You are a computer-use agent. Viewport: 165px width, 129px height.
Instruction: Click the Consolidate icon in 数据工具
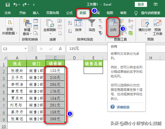[x=131, y=21]
